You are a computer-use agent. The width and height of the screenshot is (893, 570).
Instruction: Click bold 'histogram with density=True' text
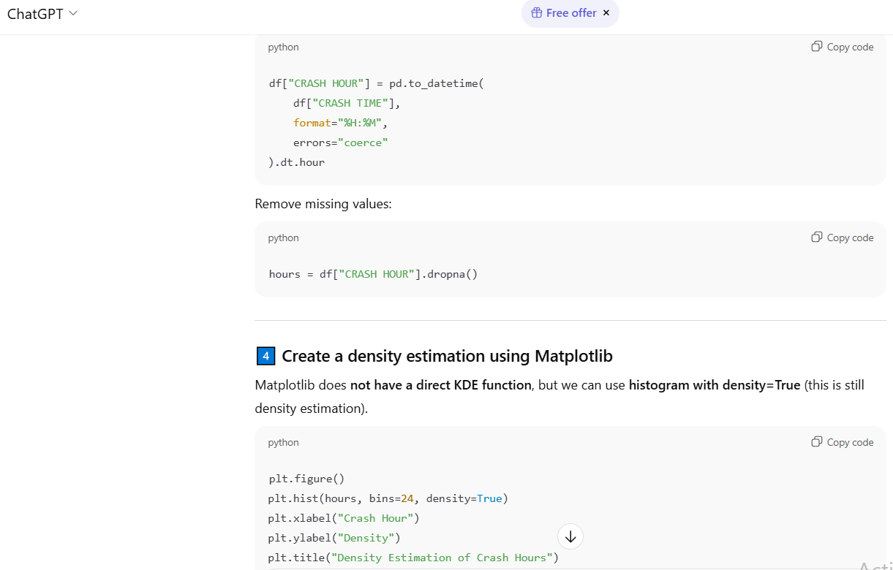pyautogui.click(x=714, y=385)
